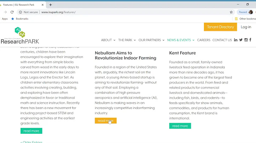Click the Tenant Directory button
256x143 pixels.
pyautogui.click(x=220, y=27)
